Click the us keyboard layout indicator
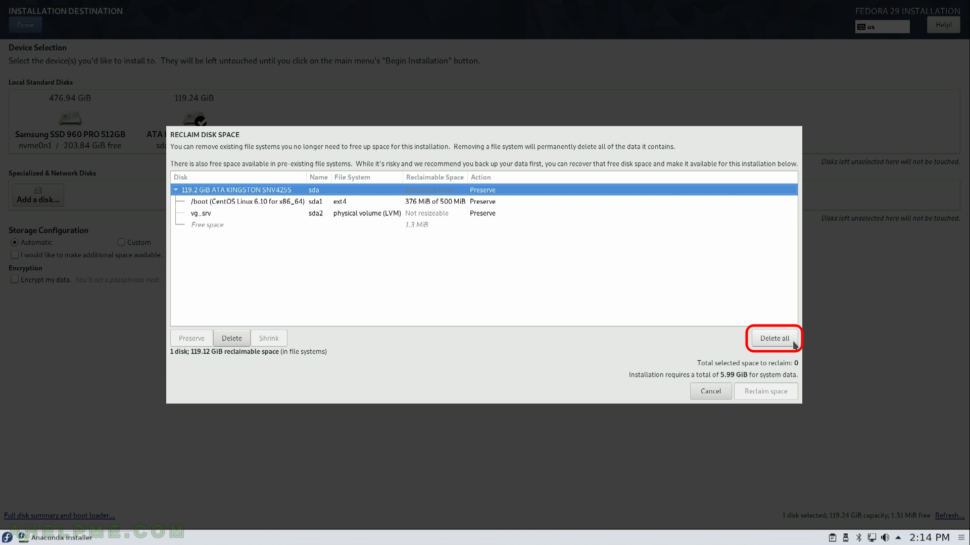 [882, 27]
